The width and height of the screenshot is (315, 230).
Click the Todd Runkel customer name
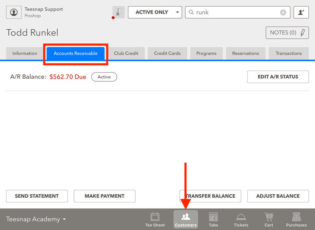[x=32, y=32]
